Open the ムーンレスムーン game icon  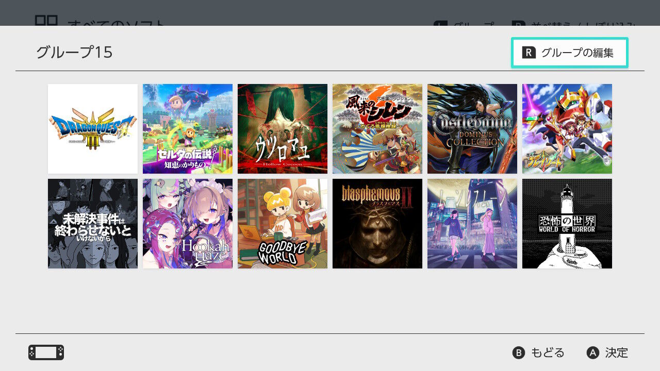472,224
